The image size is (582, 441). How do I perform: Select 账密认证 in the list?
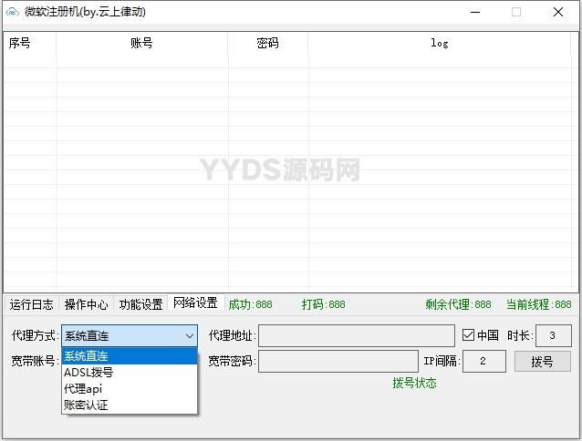[129, 405]
